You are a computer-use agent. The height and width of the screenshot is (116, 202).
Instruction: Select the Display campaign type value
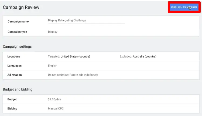(53, 32)
